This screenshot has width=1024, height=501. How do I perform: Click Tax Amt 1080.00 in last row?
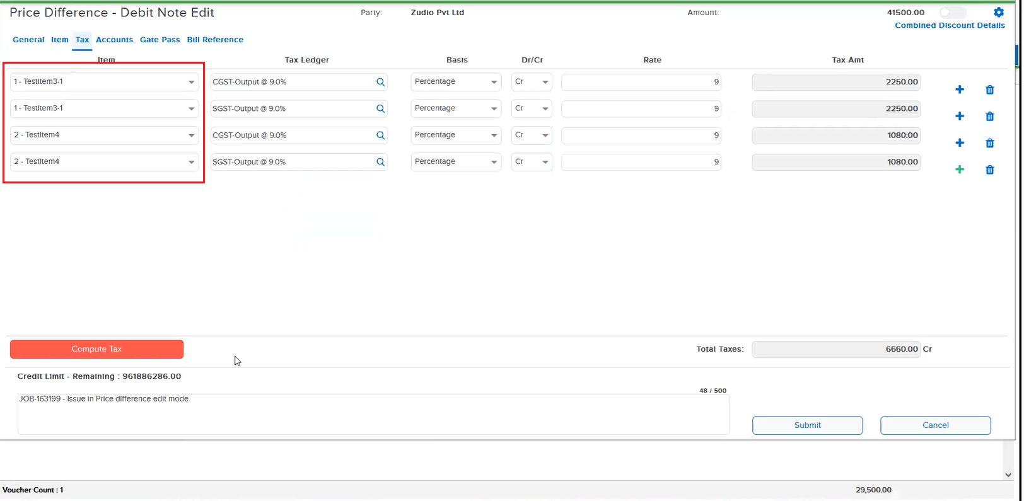836,162
